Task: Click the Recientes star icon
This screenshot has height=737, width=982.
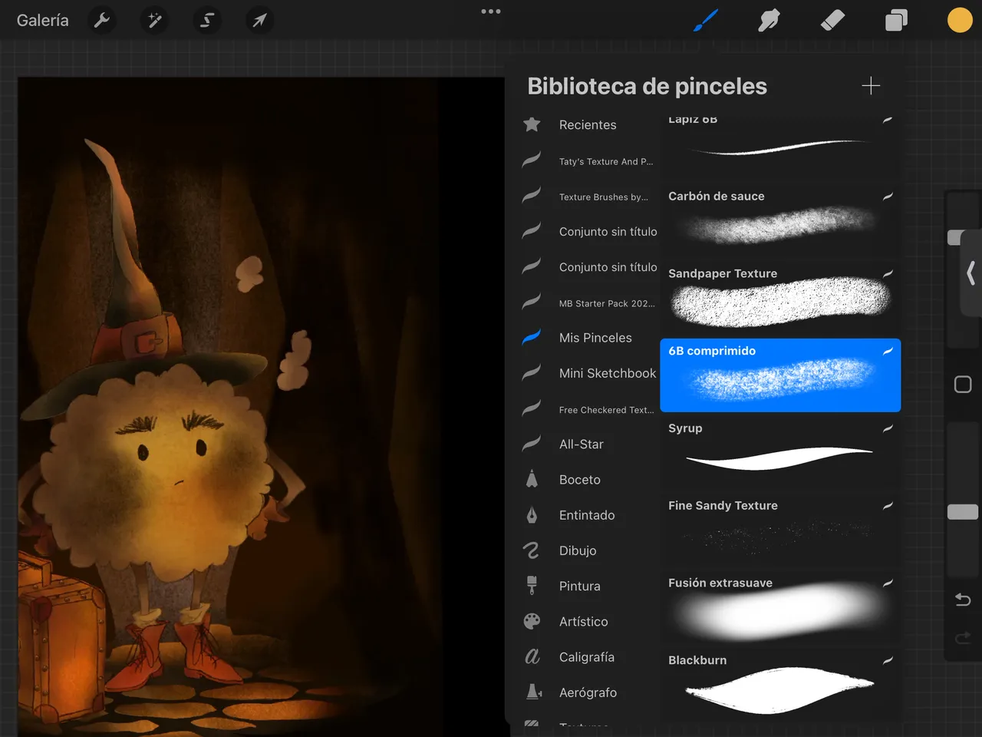Action: tap(532, 124)
